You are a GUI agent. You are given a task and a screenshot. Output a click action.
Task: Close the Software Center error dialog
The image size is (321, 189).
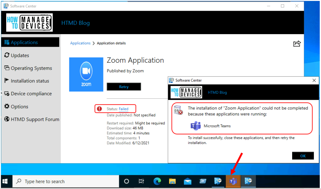(314, 81)
